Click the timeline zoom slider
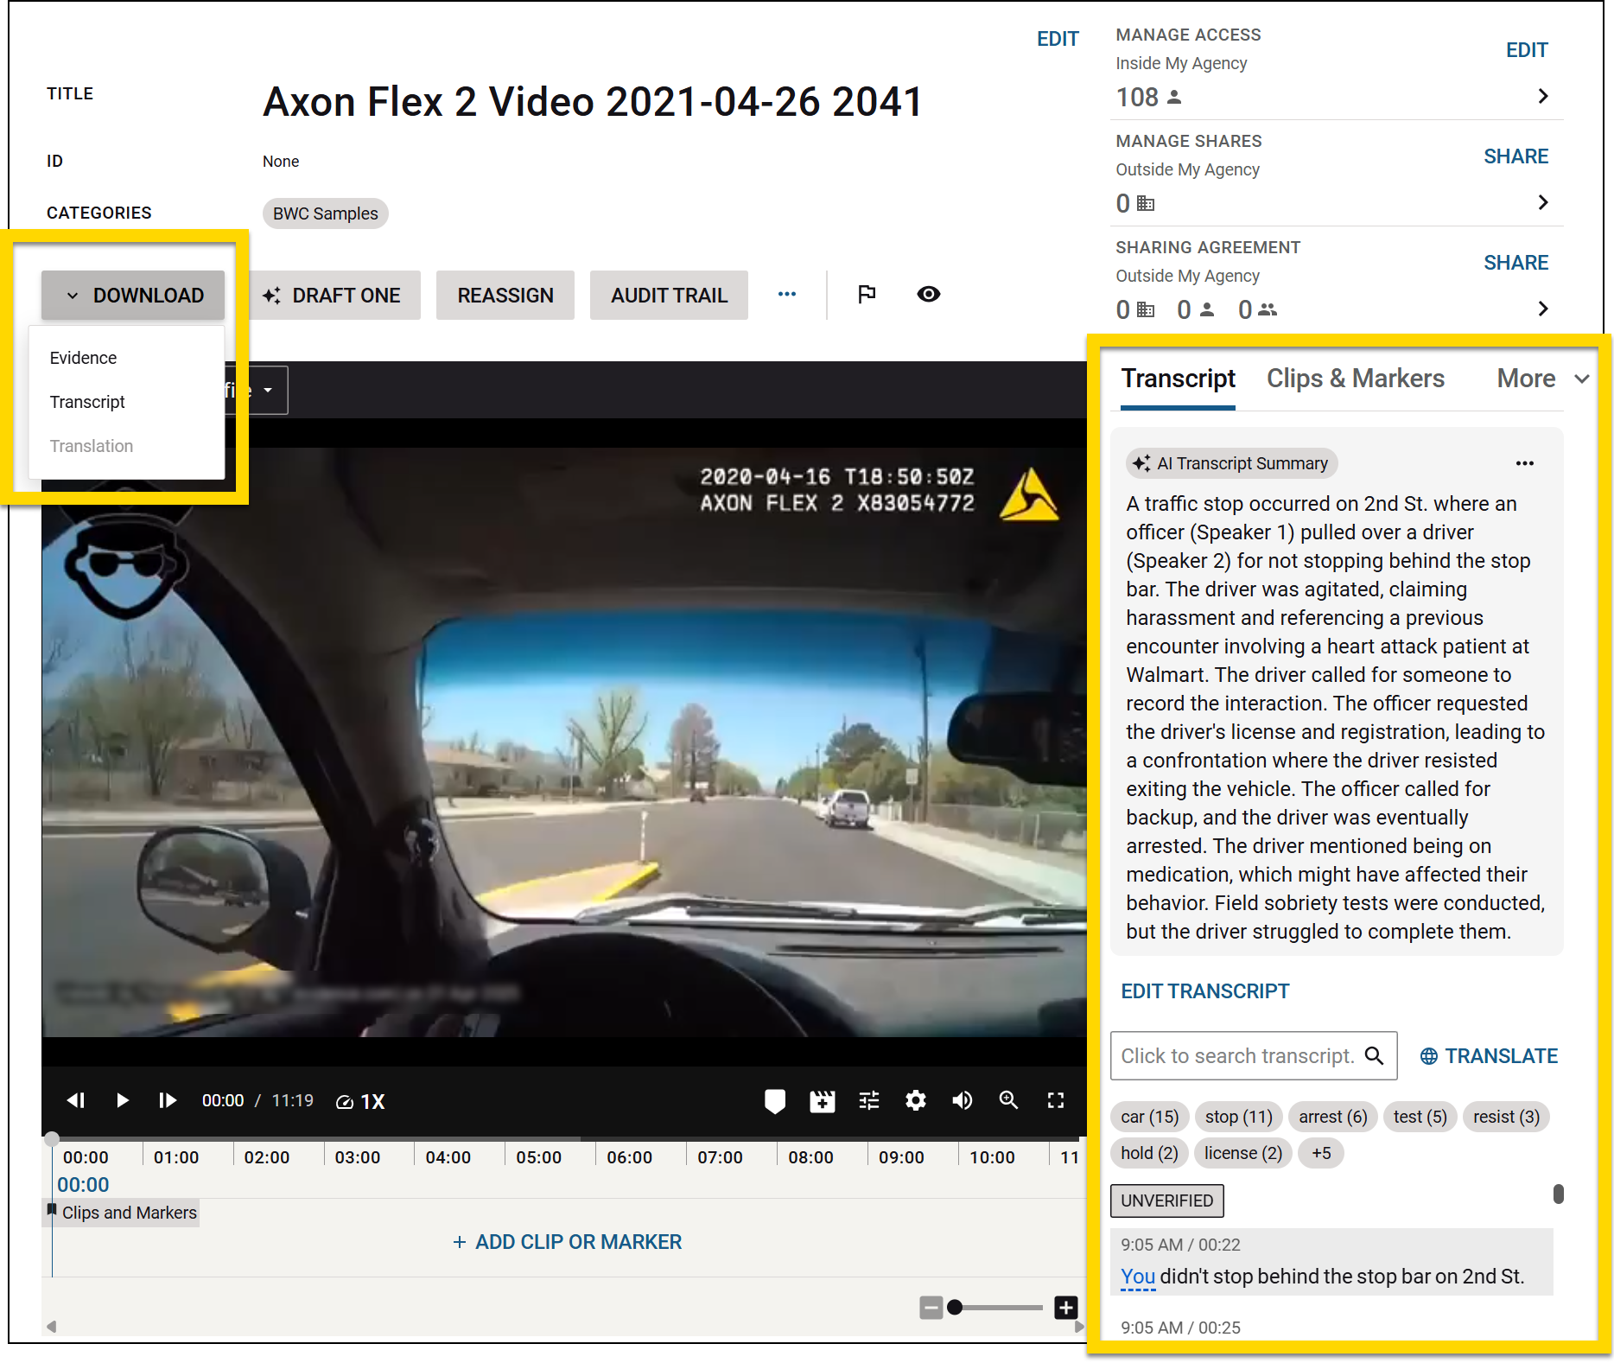Screen dimensions: 1614x1363 click(x=998, y=1308)
